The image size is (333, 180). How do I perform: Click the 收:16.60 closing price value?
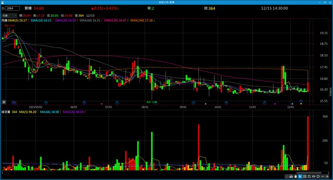pyautogui.click(x=67, y=15)
